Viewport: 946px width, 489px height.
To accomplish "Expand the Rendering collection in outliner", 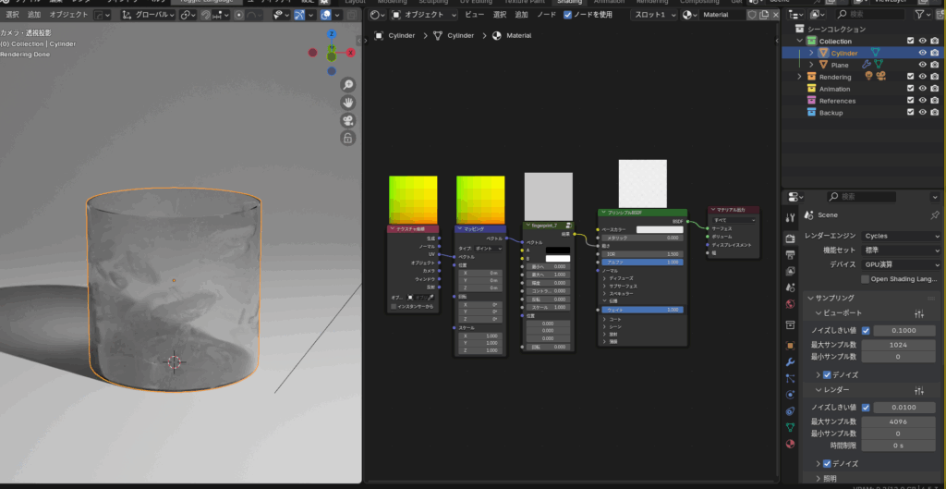I will (799, 78).
